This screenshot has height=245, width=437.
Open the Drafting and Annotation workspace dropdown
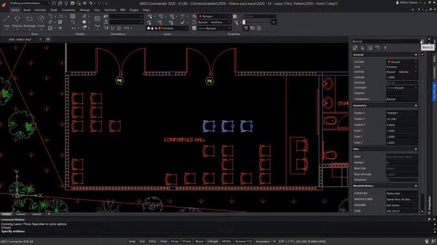pyautogui.click(x=29, y=3)
